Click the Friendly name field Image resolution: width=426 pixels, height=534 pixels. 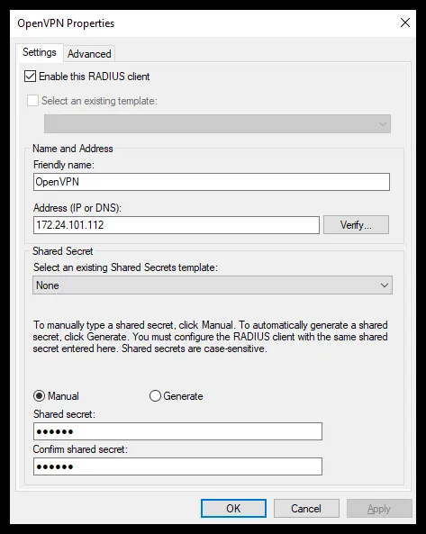pos(212,182)
